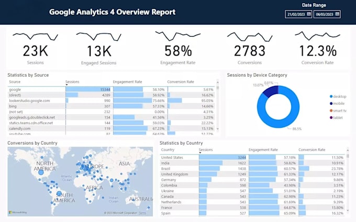Select the Canada country row
This screenshot has height=222, width=356.
point(252,196)
